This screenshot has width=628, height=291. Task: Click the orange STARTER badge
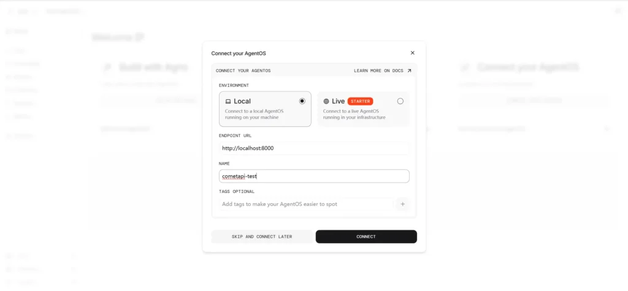360,101
